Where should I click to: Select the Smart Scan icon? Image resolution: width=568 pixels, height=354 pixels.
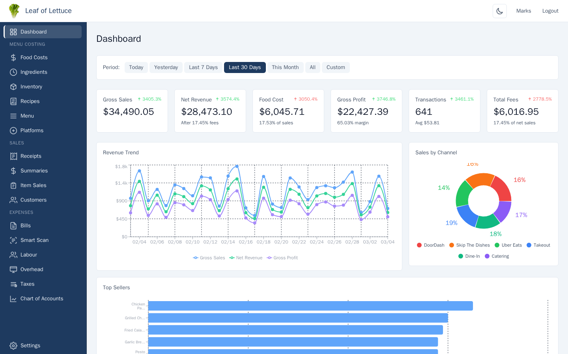tap(13, 240)
